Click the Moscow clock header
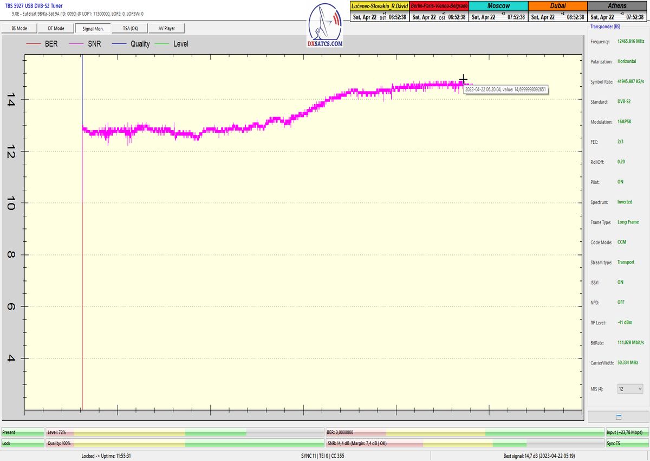The height and width of the screenshot is (461, 650). [498, 5]
